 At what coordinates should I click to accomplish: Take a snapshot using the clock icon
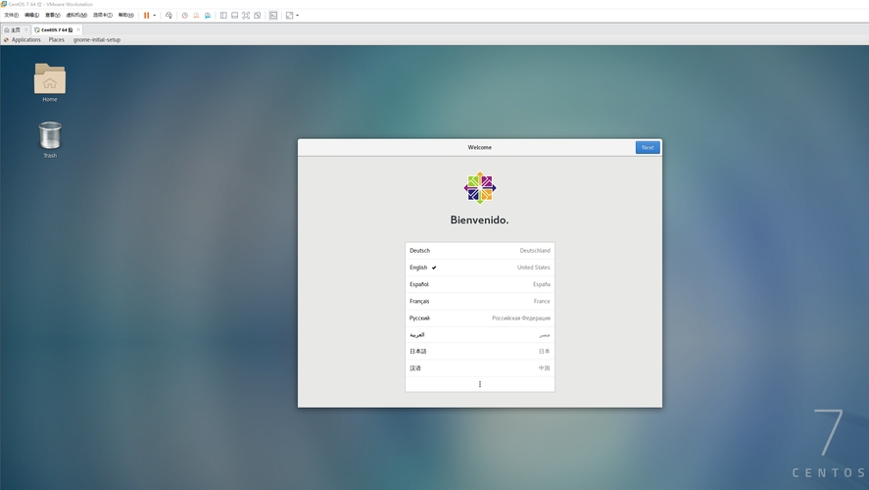[184, 16]
